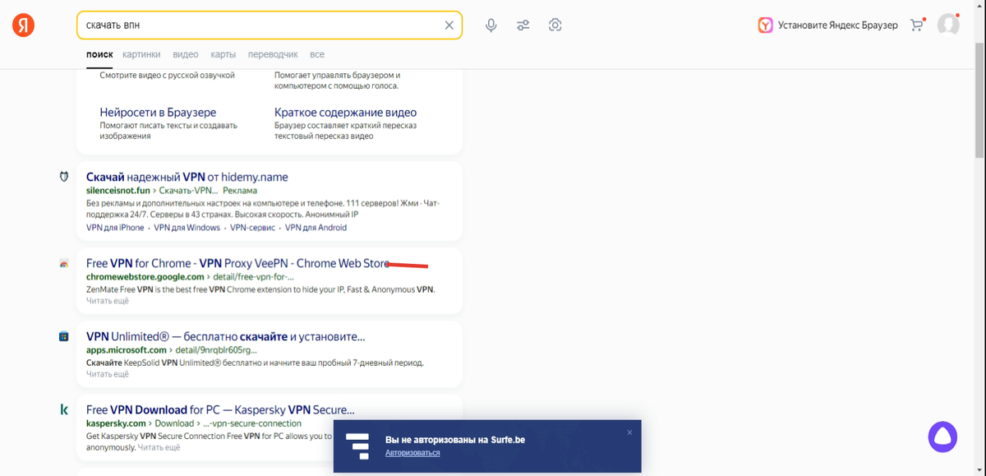Switch to the видео tab
The width and height of the screenshot is (986, 476).
186,54
